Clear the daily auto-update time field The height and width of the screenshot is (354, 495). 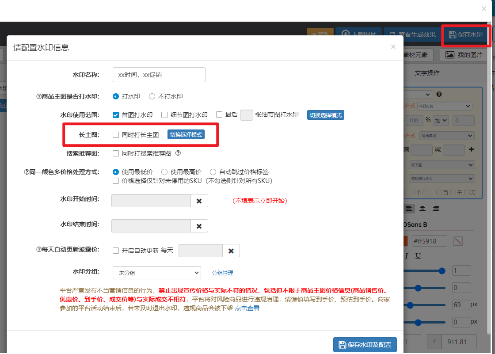[x=231, y=251]
